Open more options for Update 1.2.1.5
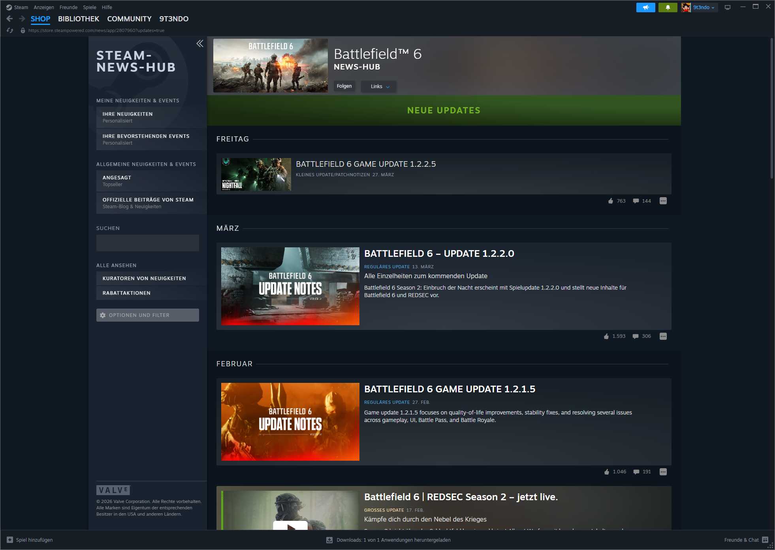This screenshot has width=775, height=550. [x=663, y=472]
